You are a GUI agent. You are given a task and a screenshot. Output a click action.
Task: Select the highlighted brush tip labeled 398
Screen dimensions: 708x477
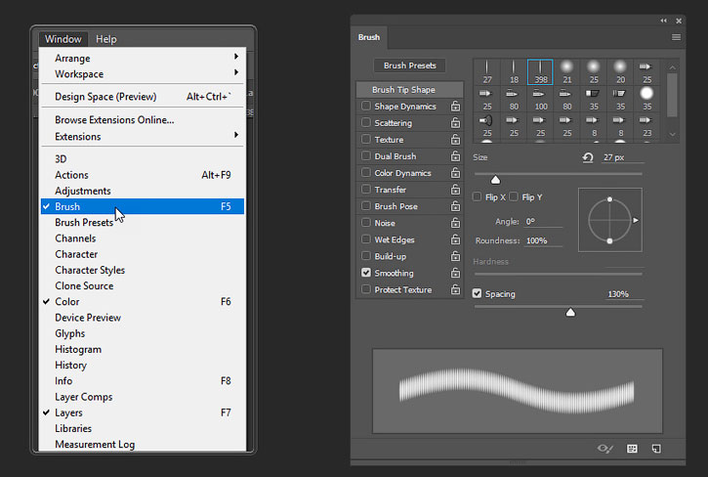540,72
